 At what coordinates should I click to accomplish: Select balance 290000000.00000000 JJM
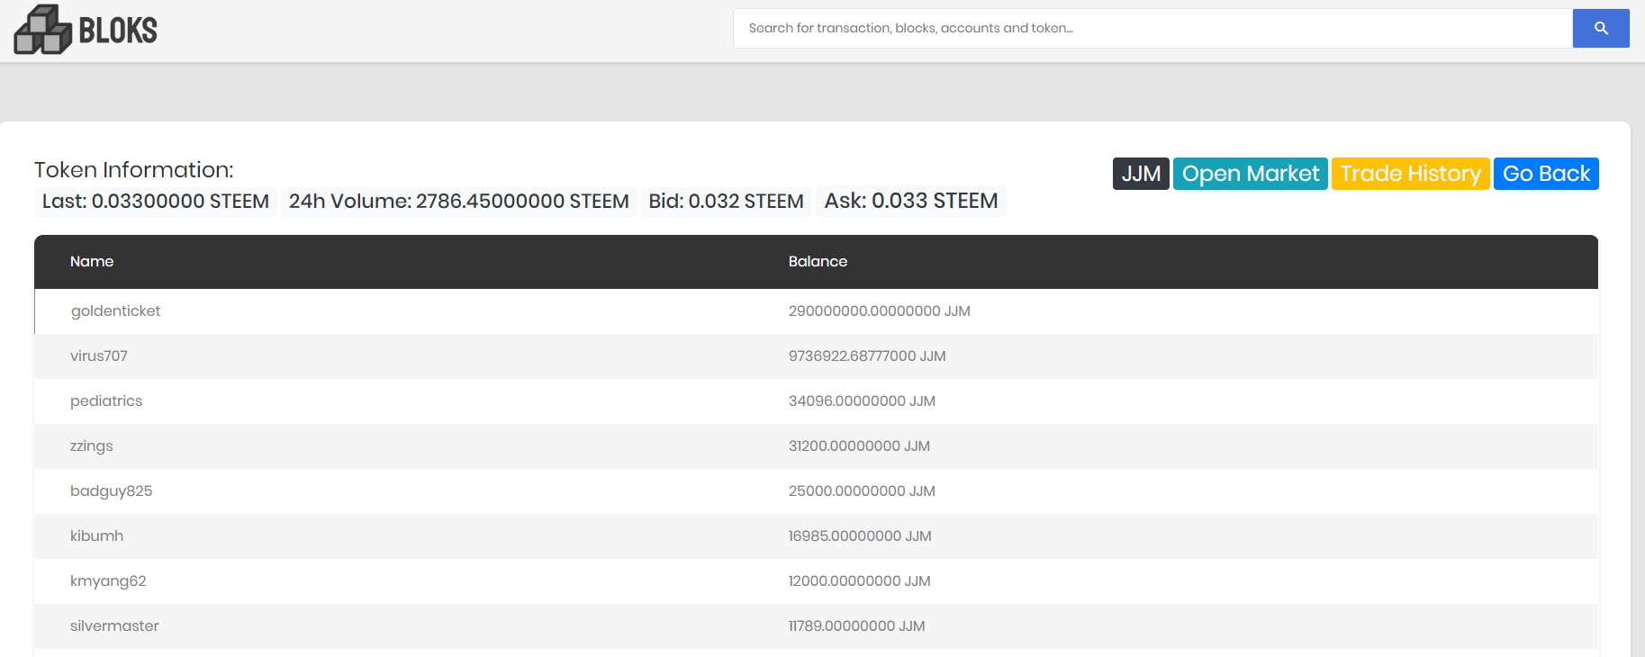point(880,311)
